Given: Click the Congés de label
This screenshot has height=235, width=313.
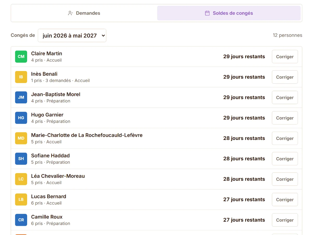Looking at the screenshot, I should tap(23, 35).
